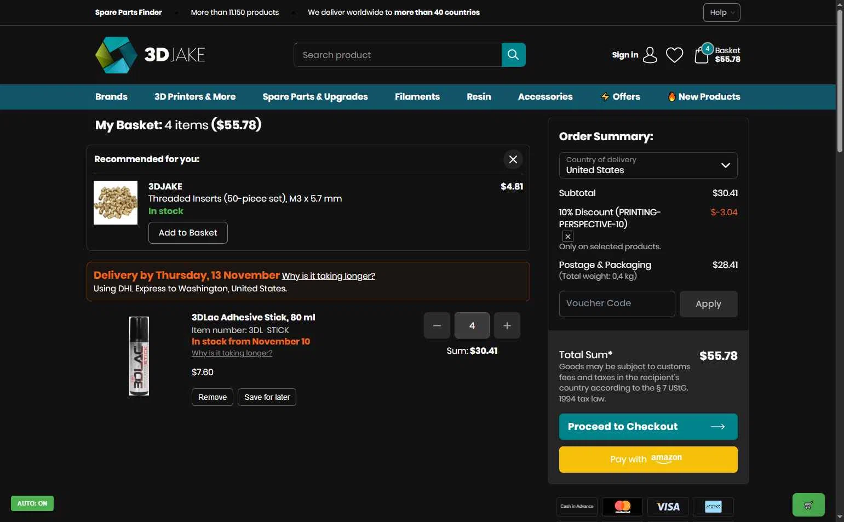Open the Basket bag icon
844x522 pixels.
[x=702, y=55]
